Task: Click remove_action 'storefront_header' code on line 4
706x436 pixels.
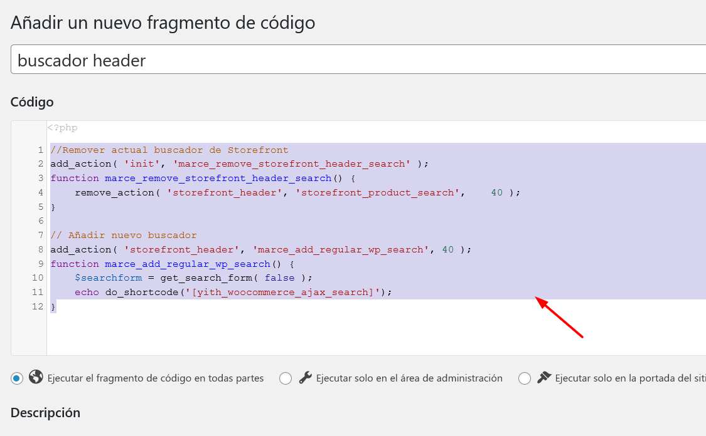Action: click(x=297, y=193)
